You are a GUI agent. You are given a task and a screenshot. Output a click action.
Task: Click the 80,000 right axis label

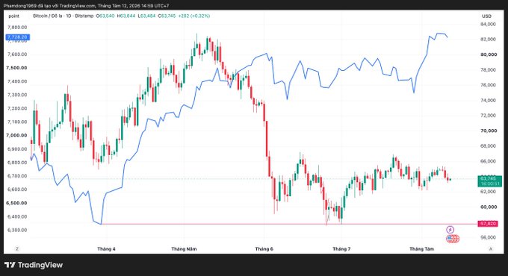[489, 54]
